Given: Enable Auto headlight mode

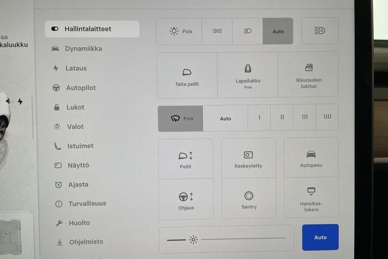Looking at the screenshot, I should click(278, 31).
